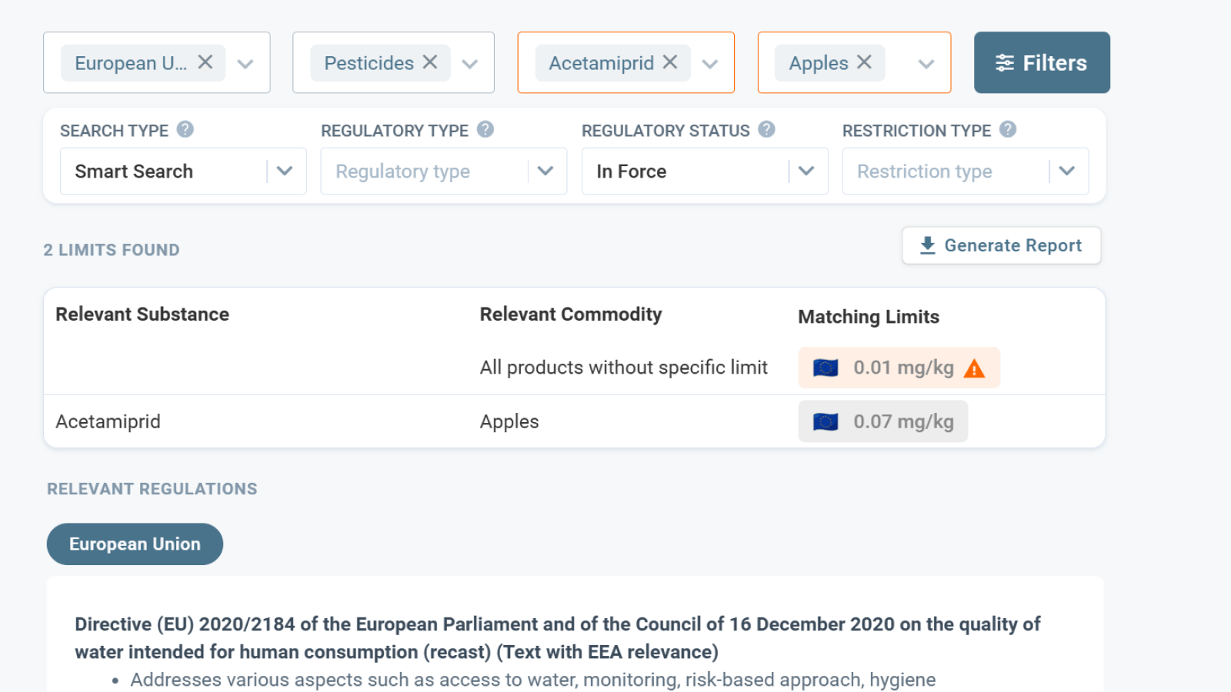Image resolution: width=1231 pixels, height=692 pixels.
Task: Click help icon next to Regulatory Type
Action: click(485, 130)
